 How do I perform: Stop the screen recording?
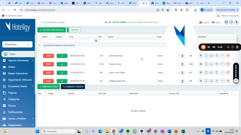click(x=203, y=47)
